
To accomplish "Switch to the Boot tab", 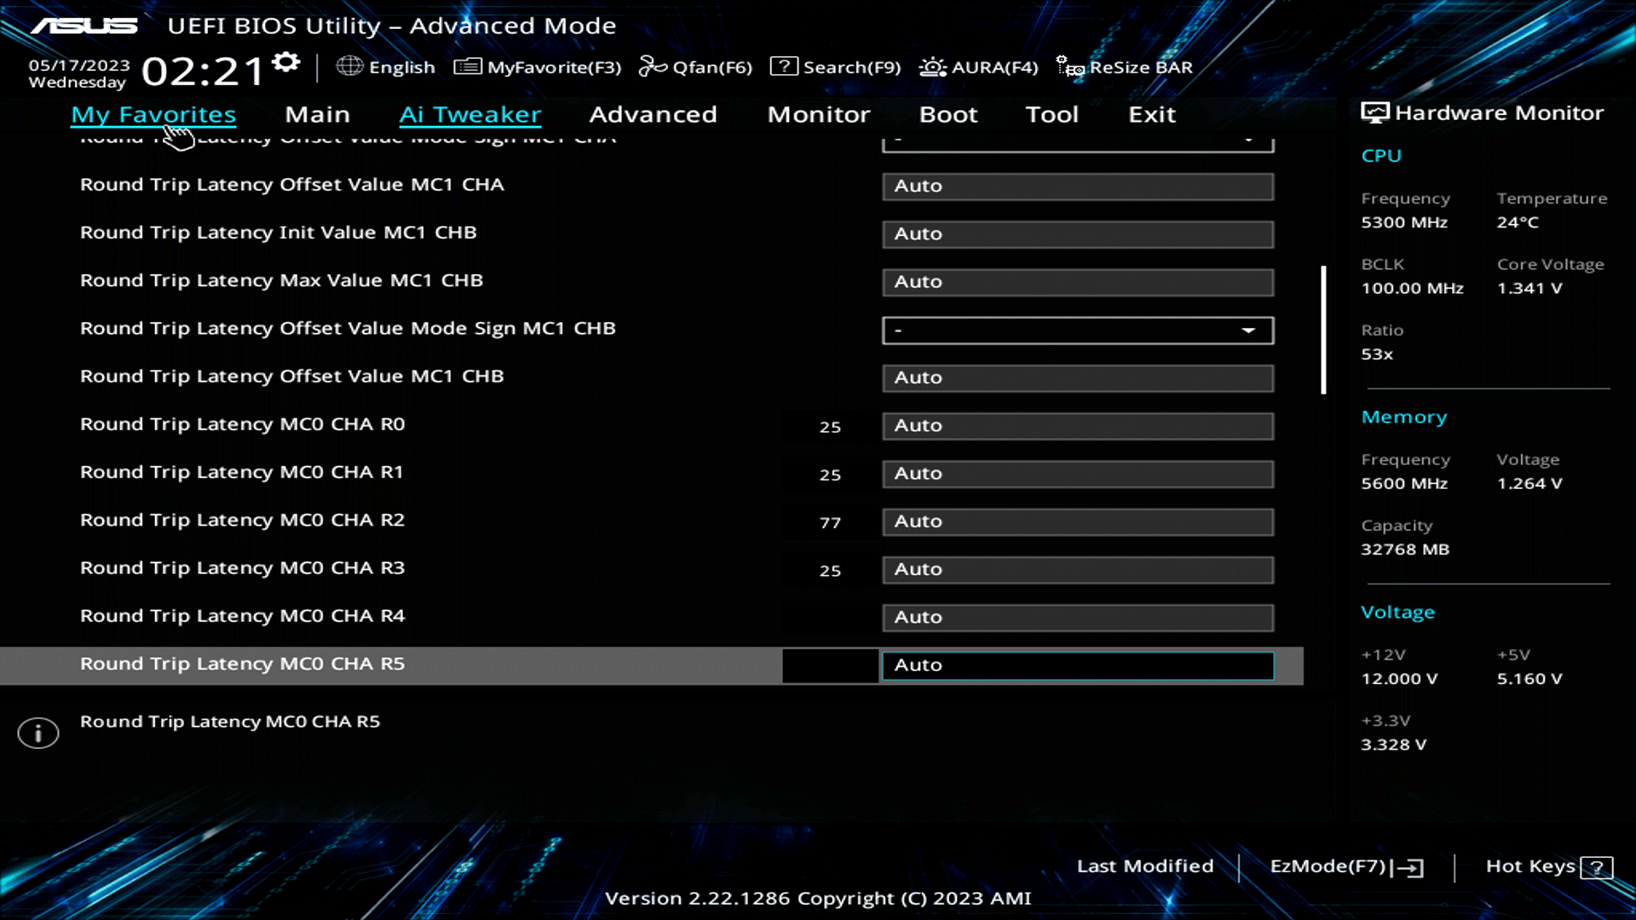I will click(948, 114).
